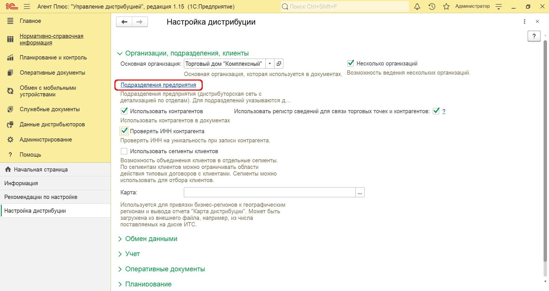The height and width of the screenshot is (291, 549).
Task: Collapse Организации, подразделения, клиенты section
Action: (120, 53)
